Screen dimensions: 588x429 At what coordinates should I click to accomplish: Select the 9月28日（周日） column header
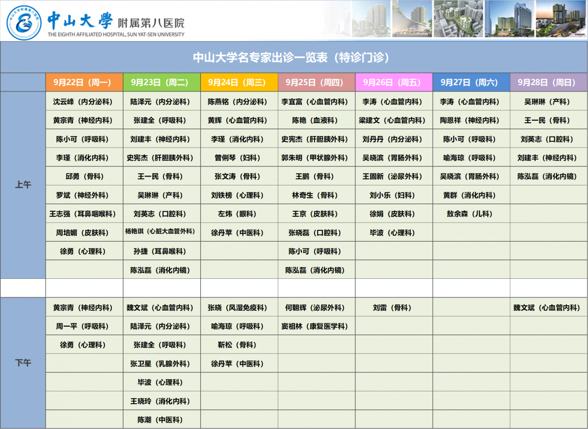pos(549,82)
